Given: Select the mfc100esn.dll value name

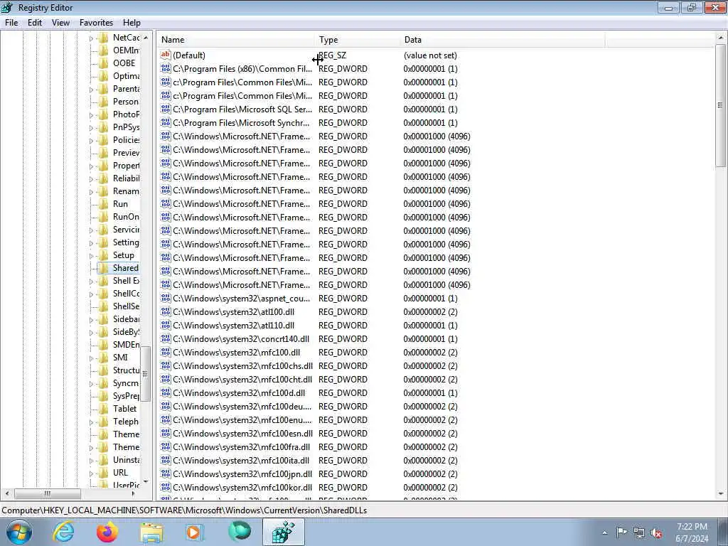Looking at the screenshot, I should tap(242, 433).
